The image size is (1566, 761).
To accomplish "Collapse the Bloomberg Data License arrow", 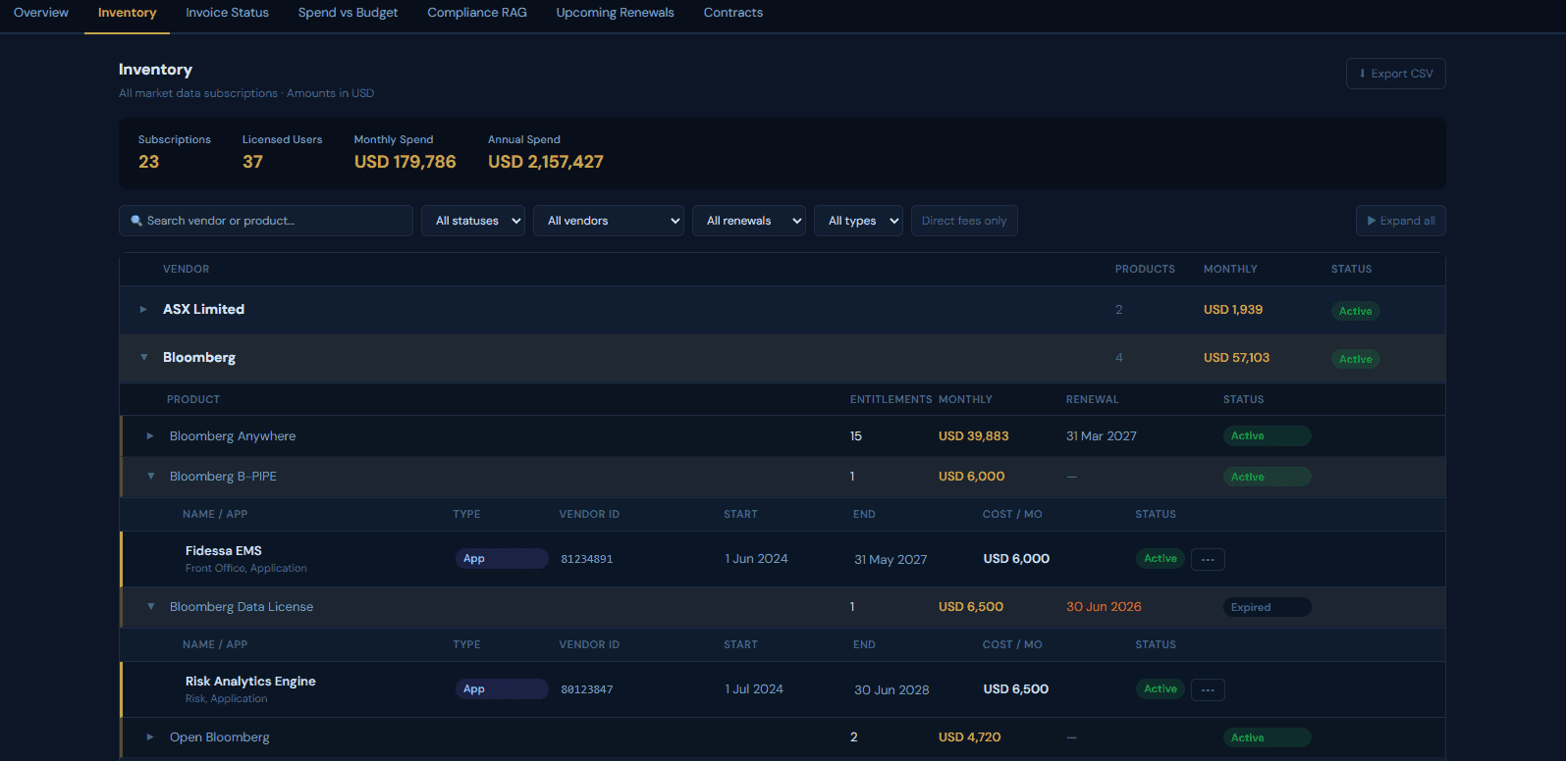I will [150, 606].
